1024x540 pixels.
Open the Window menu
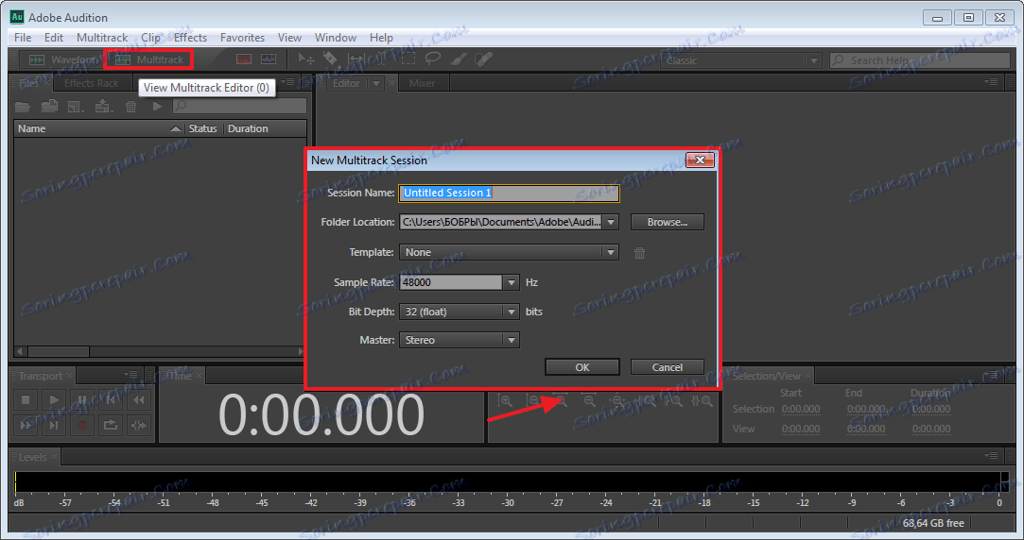(335, 38)
